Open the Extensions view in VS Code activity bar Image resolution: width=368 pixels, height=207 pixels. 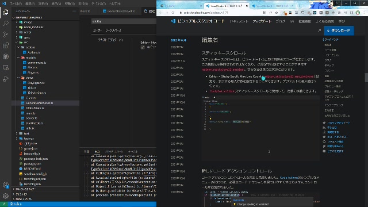tap(6, 45)
